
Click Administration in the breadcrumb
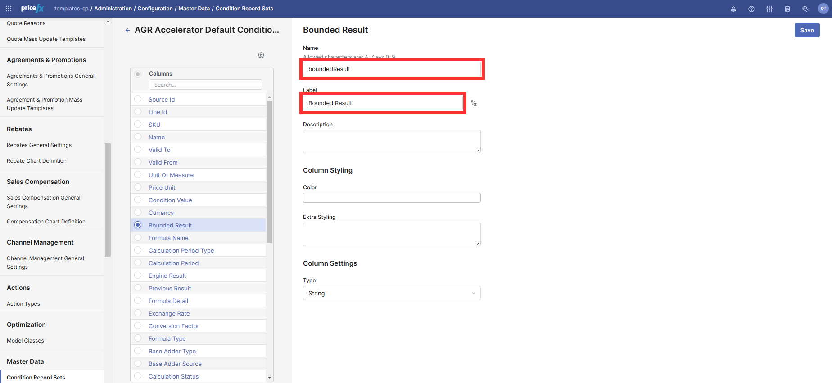[x=113, y=9]
